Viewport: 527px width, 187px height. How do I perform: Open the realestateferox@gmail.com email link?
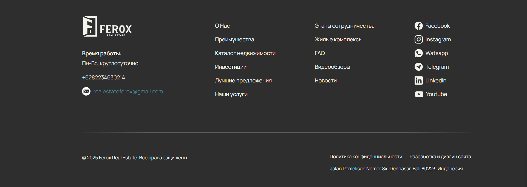pyautogui.click(x=128, y=91)
